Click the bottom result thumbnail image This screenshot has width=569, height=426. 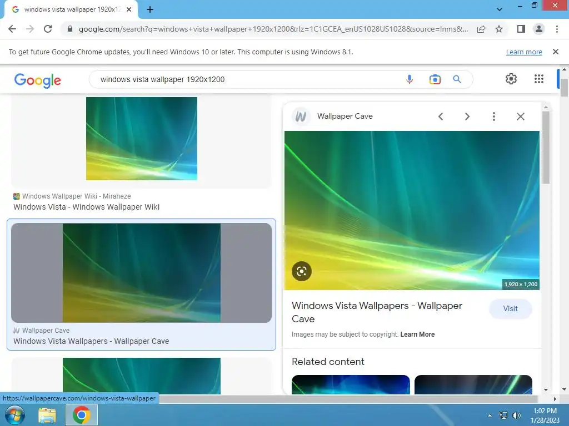pyautogui.click(x=142, y=376)
